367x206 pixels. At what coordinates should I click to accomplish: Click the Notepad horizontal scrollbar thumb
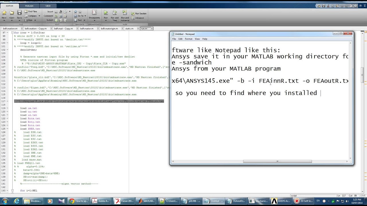[277, 161]
